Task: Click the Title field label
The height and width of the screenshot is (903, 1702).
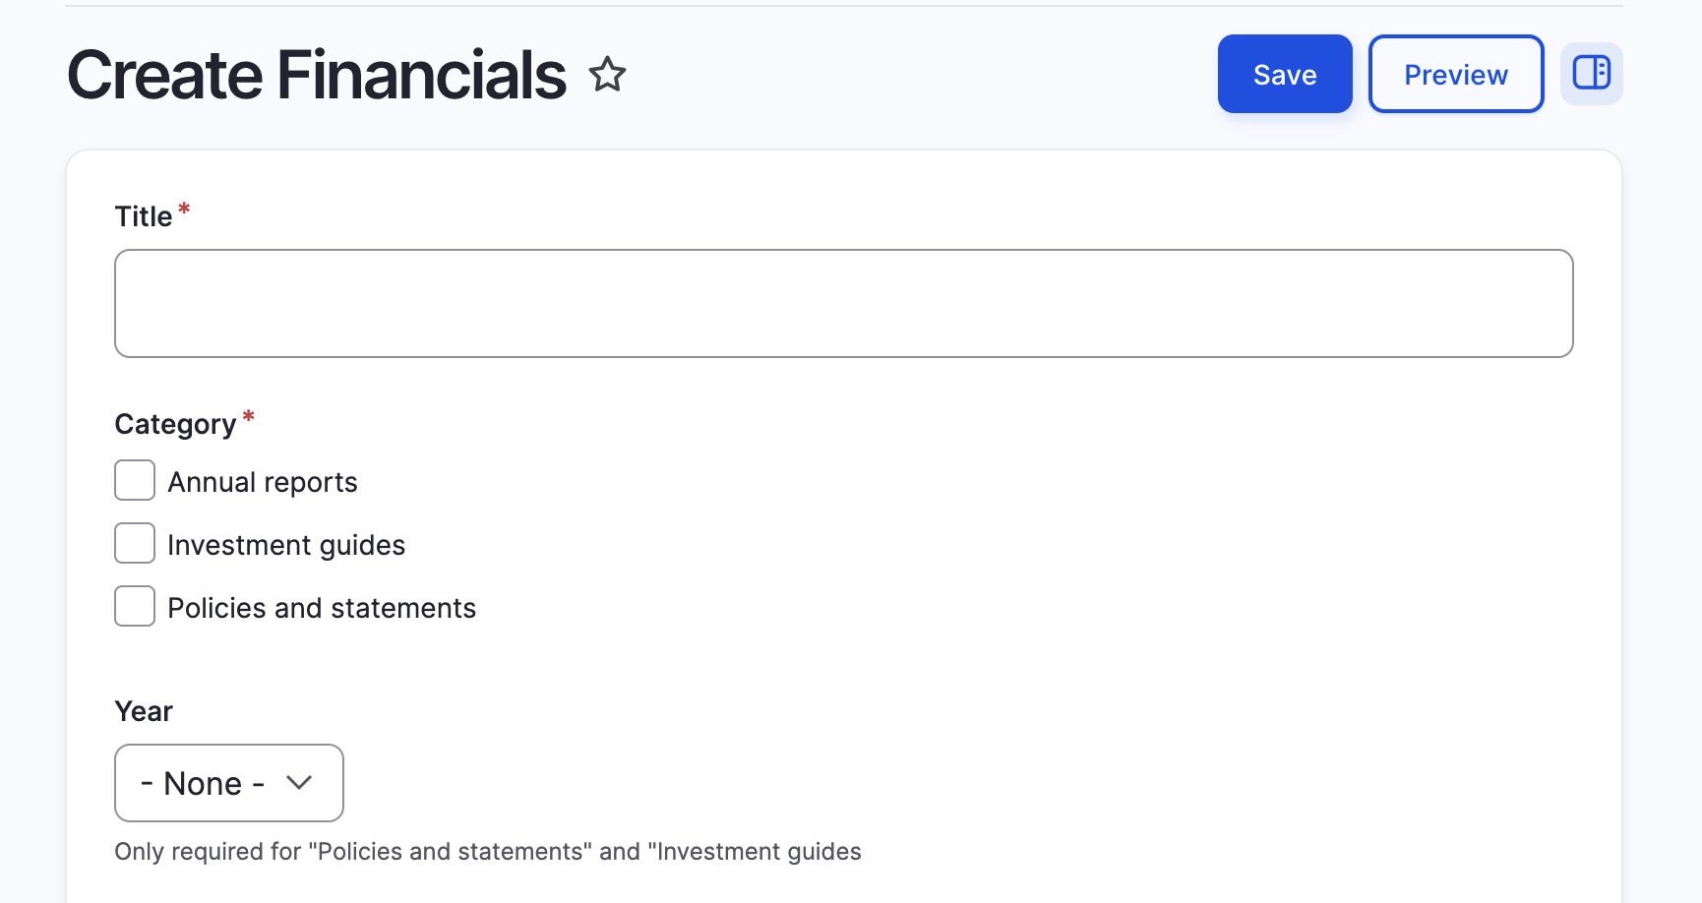Action: point(144,216)
